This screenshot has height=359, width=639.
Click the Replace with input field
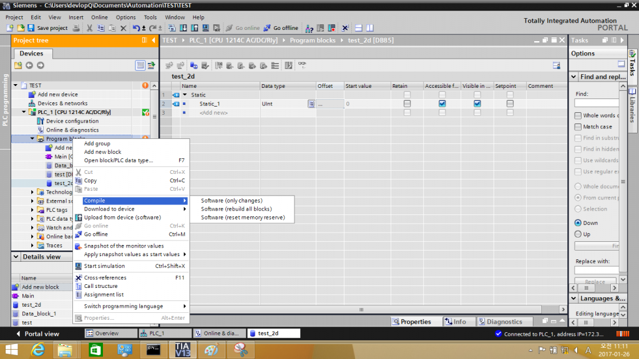597,270
